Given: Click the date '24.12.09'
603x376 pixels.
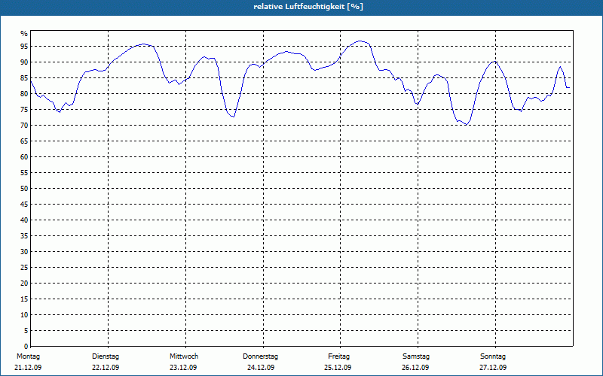Looking at the screenshot, I should coord(261,368).
